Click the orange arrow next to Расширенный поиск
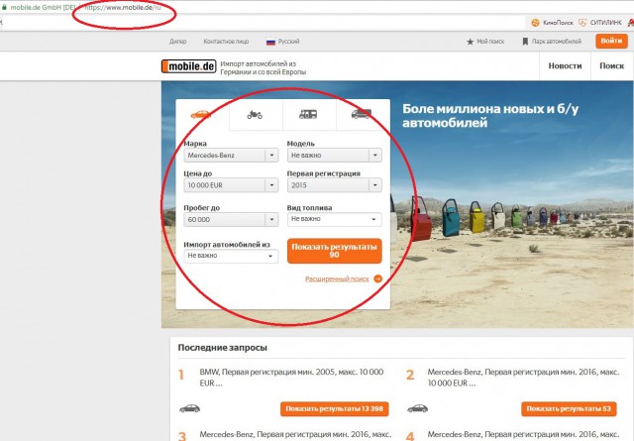 (378, 278)
